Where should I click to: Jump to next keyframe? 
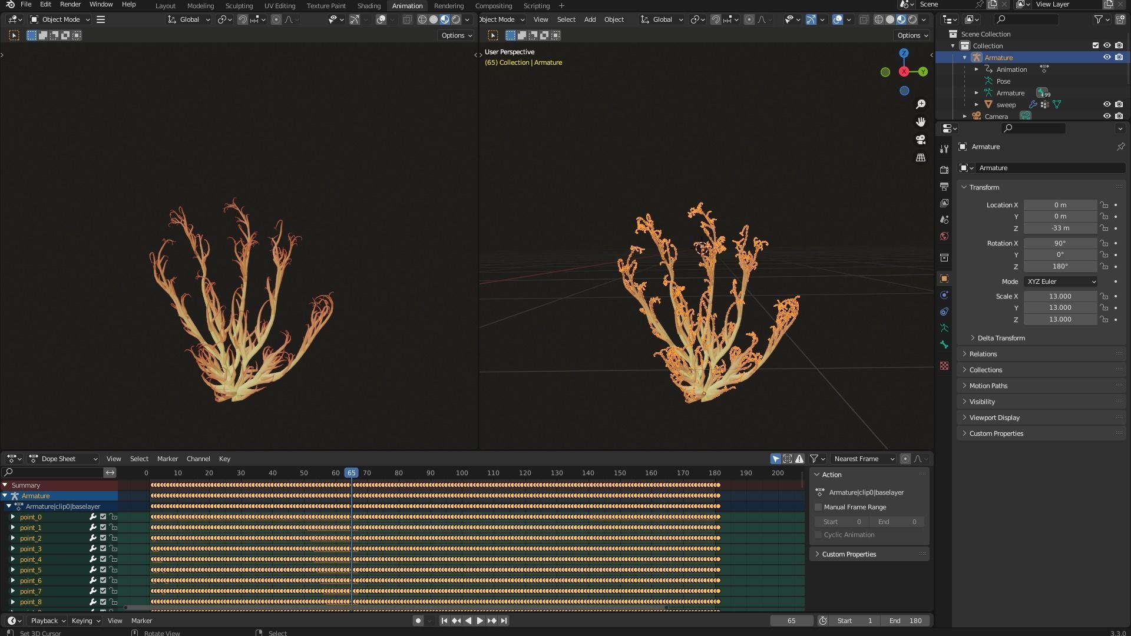click(x=492, y=621)
